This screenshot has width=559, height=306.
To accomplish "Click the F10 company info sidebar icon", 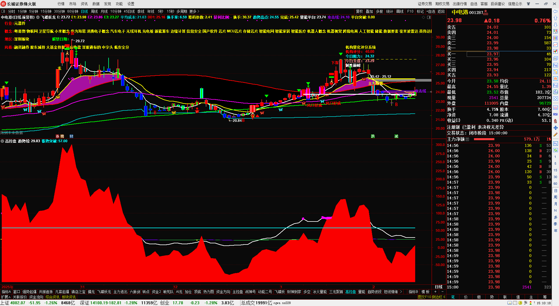I will tap(556, 65).
